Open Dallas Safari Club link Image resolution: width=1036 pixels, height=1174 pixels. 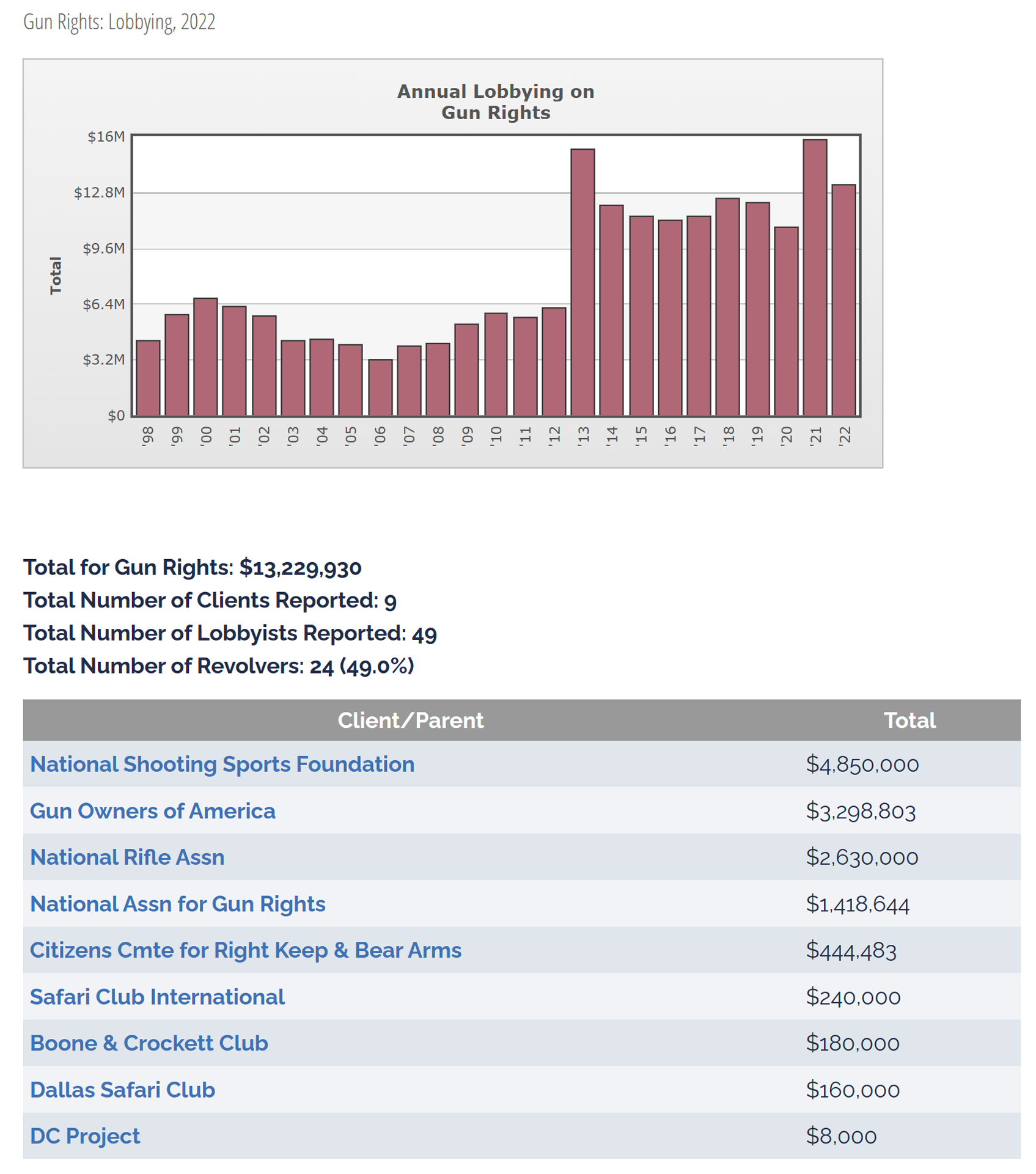[x=122, y=1090]
